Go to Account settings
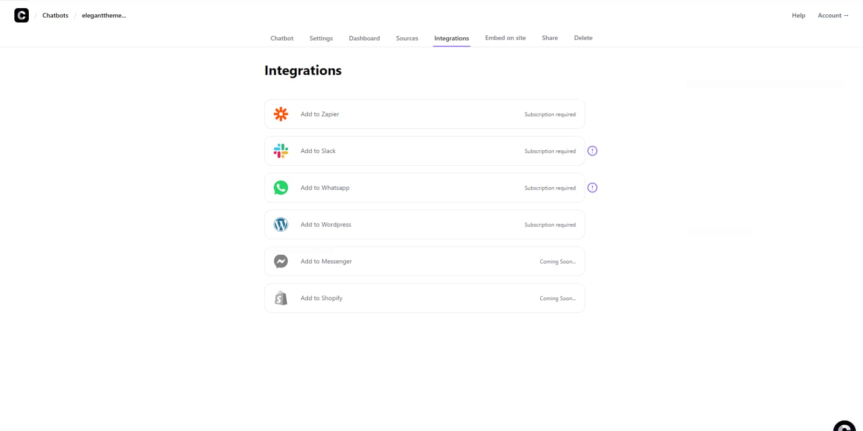 point(833,15)
